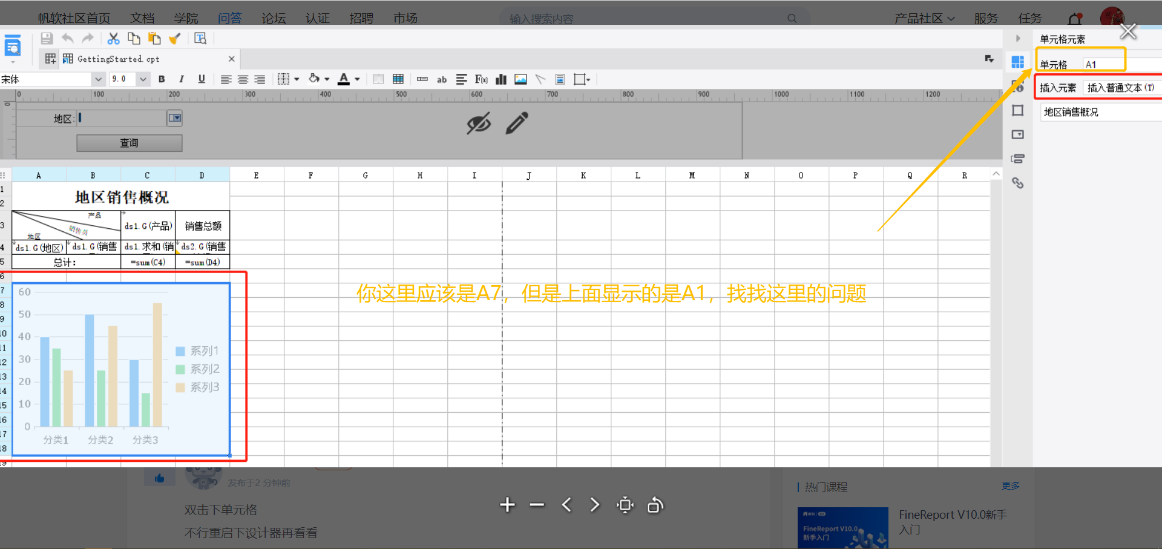Merge cells icon in format toolbar

(x=378, y=79)
